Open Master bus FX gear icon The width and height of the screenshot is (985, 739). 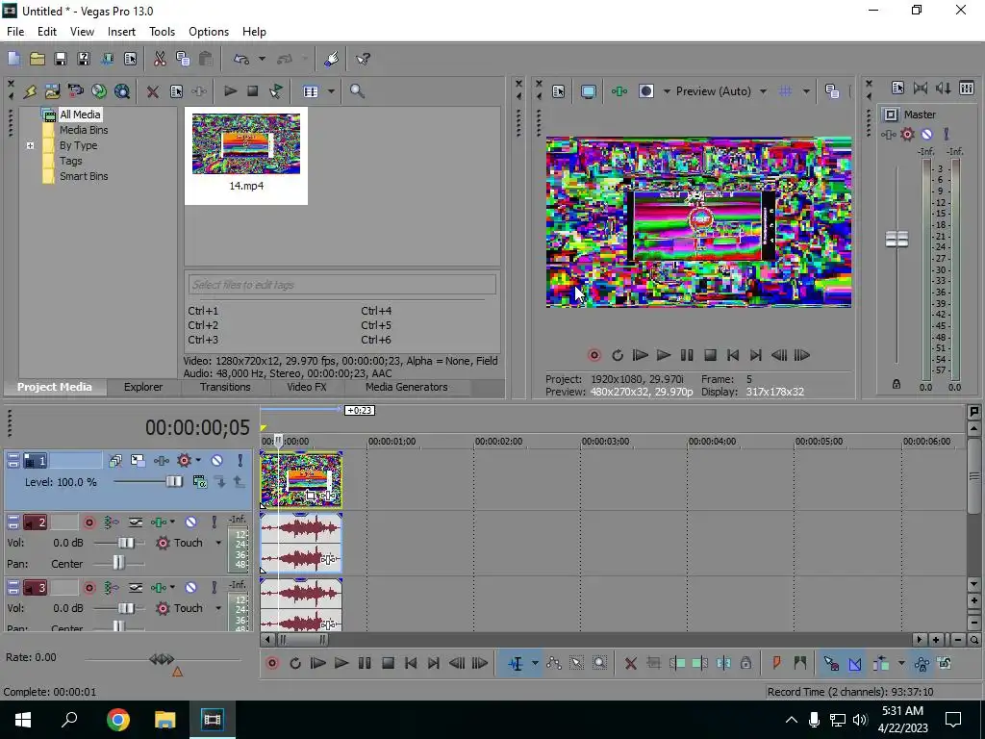click(907, 134)
